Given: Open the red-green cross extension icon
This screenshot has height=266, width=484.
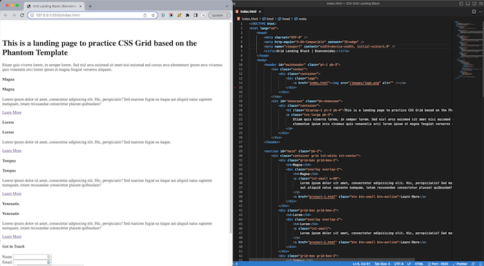Looking at the screenshot, I should pyautogui.click(x=179, y=15).
